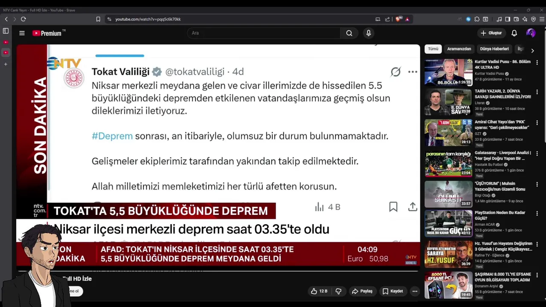Open the Hz. Yusuf thumbnail
The image size is (546, 307).
448,254
